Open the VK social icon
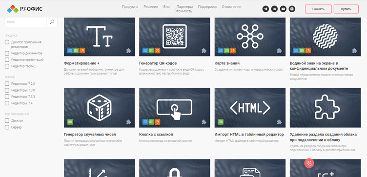The height and width of the screenshot is (177, 367). point(274,9)
